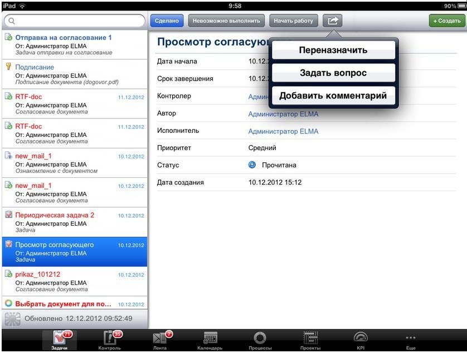Open the Подписание task
The width and height of the screenshot is (467, 353).
75,74
